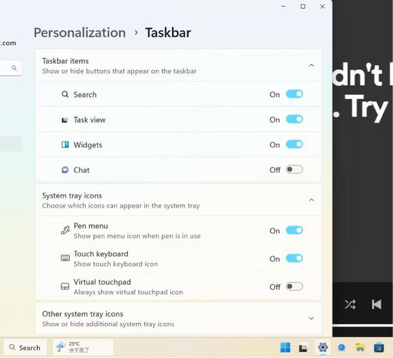Click the Task view label
The height and width of the screenshot is (358, 393).
pyautogui.click(x=89, y=120)
